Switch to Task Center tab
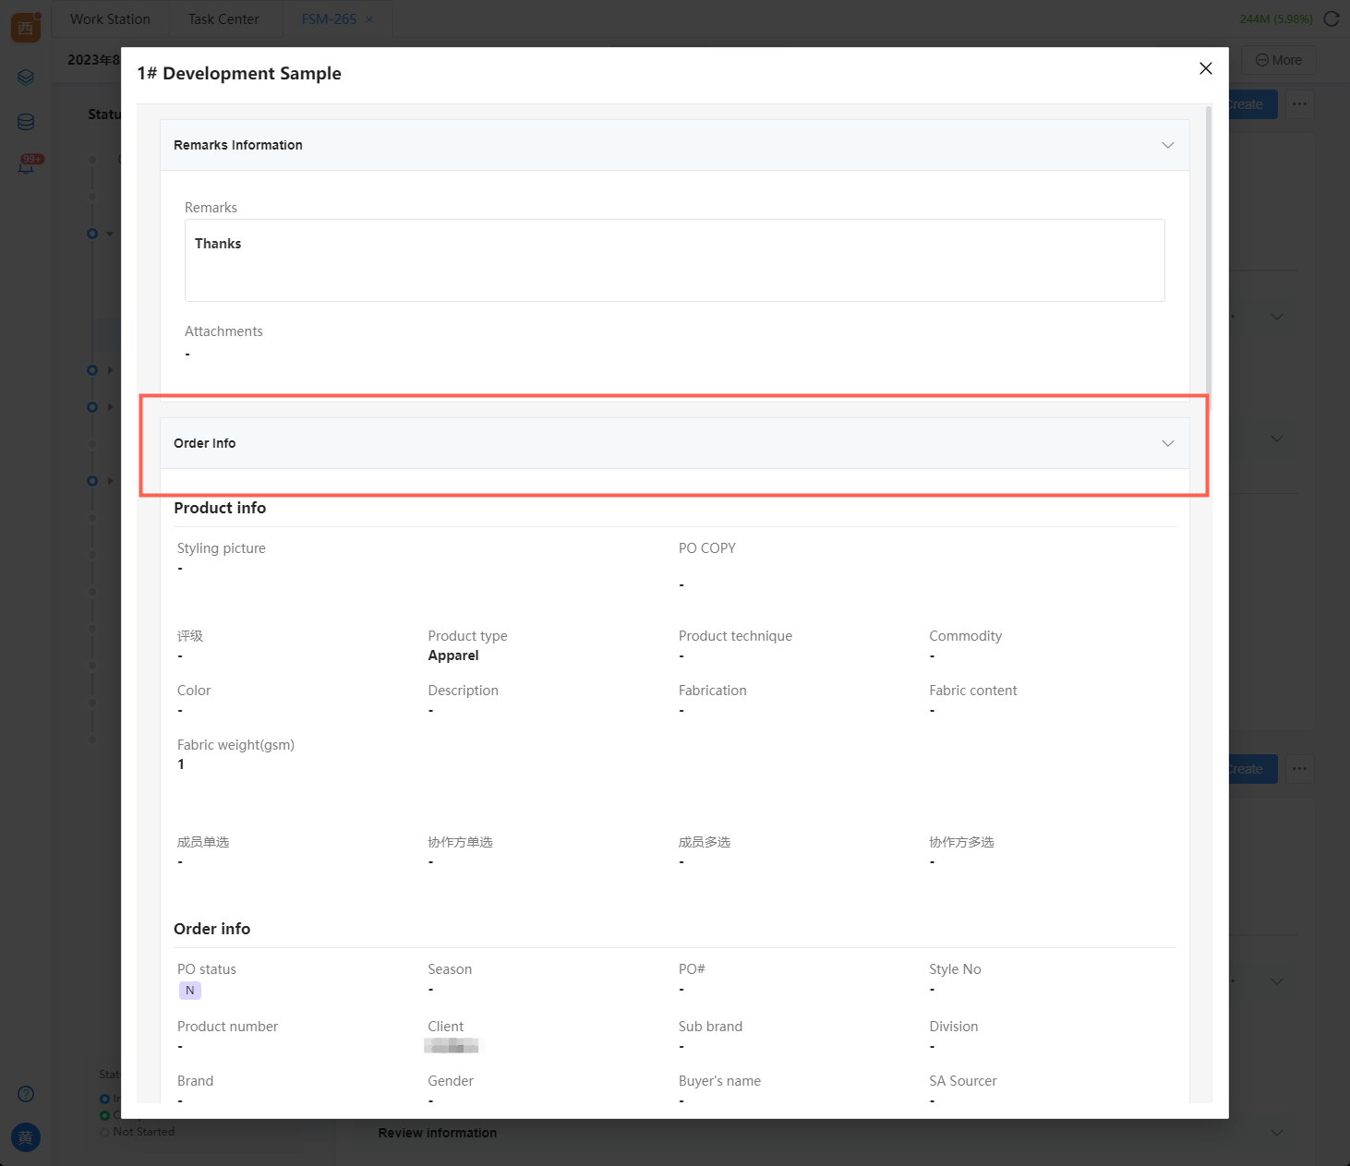1350x1166 pixels. [x=223, y=19]
